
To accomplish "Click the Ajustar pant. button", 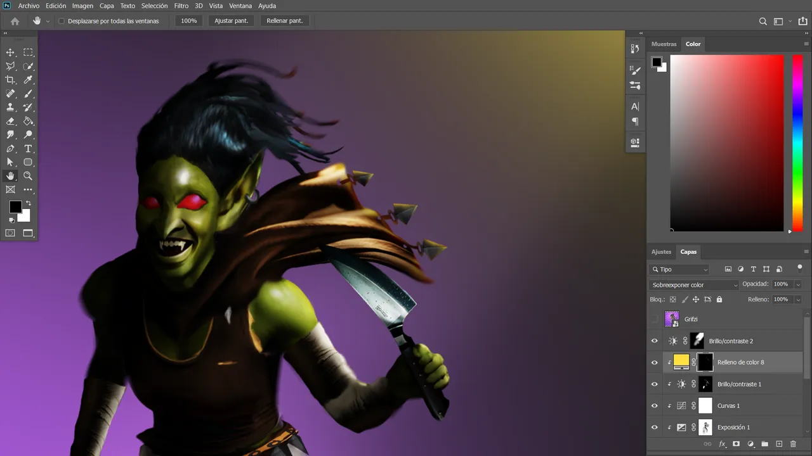I will pos(232,21).
